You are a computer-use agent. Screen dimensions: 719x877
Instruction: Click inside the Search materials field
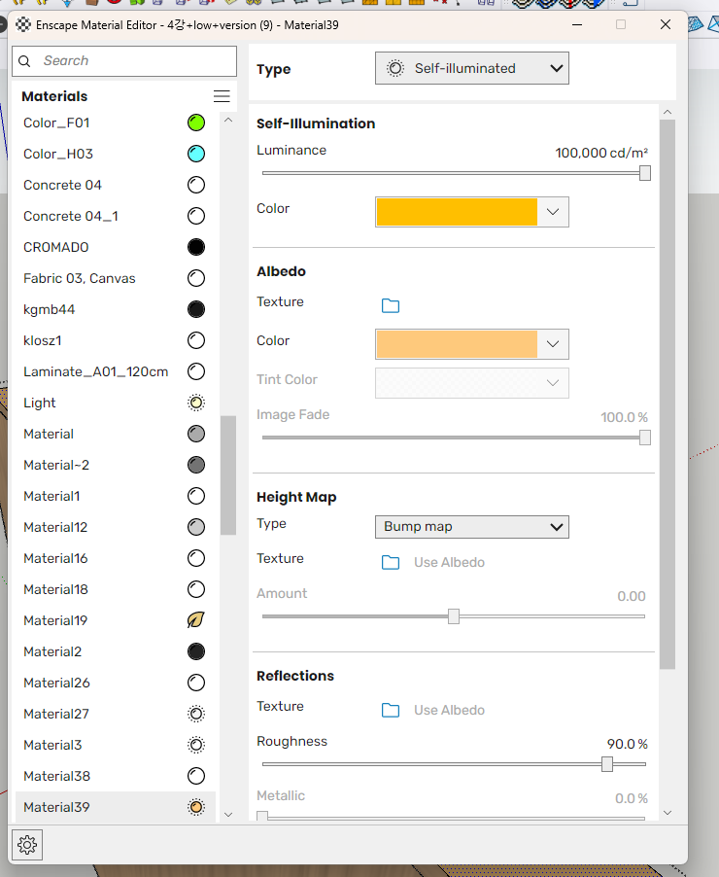[124, 60]
